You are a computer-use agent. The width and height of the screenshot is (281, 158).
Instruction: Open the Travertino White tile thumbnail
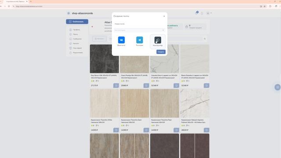104,103
